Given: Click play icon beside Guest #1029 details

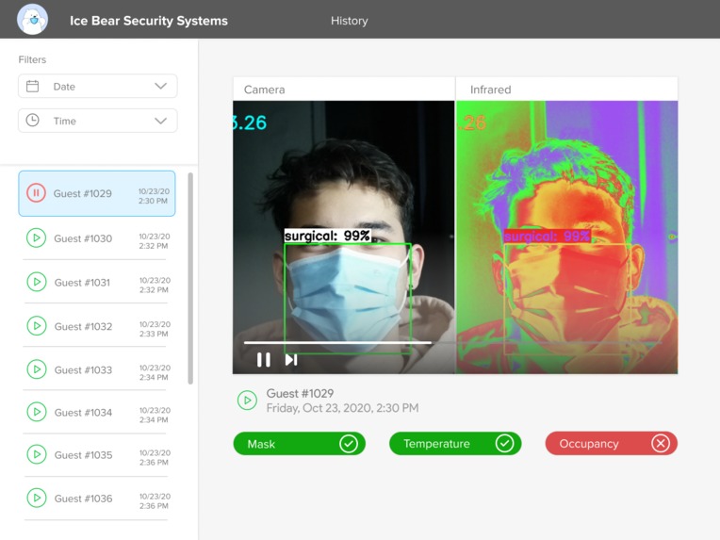Looking at the screenshot, I should coord(247,401).
